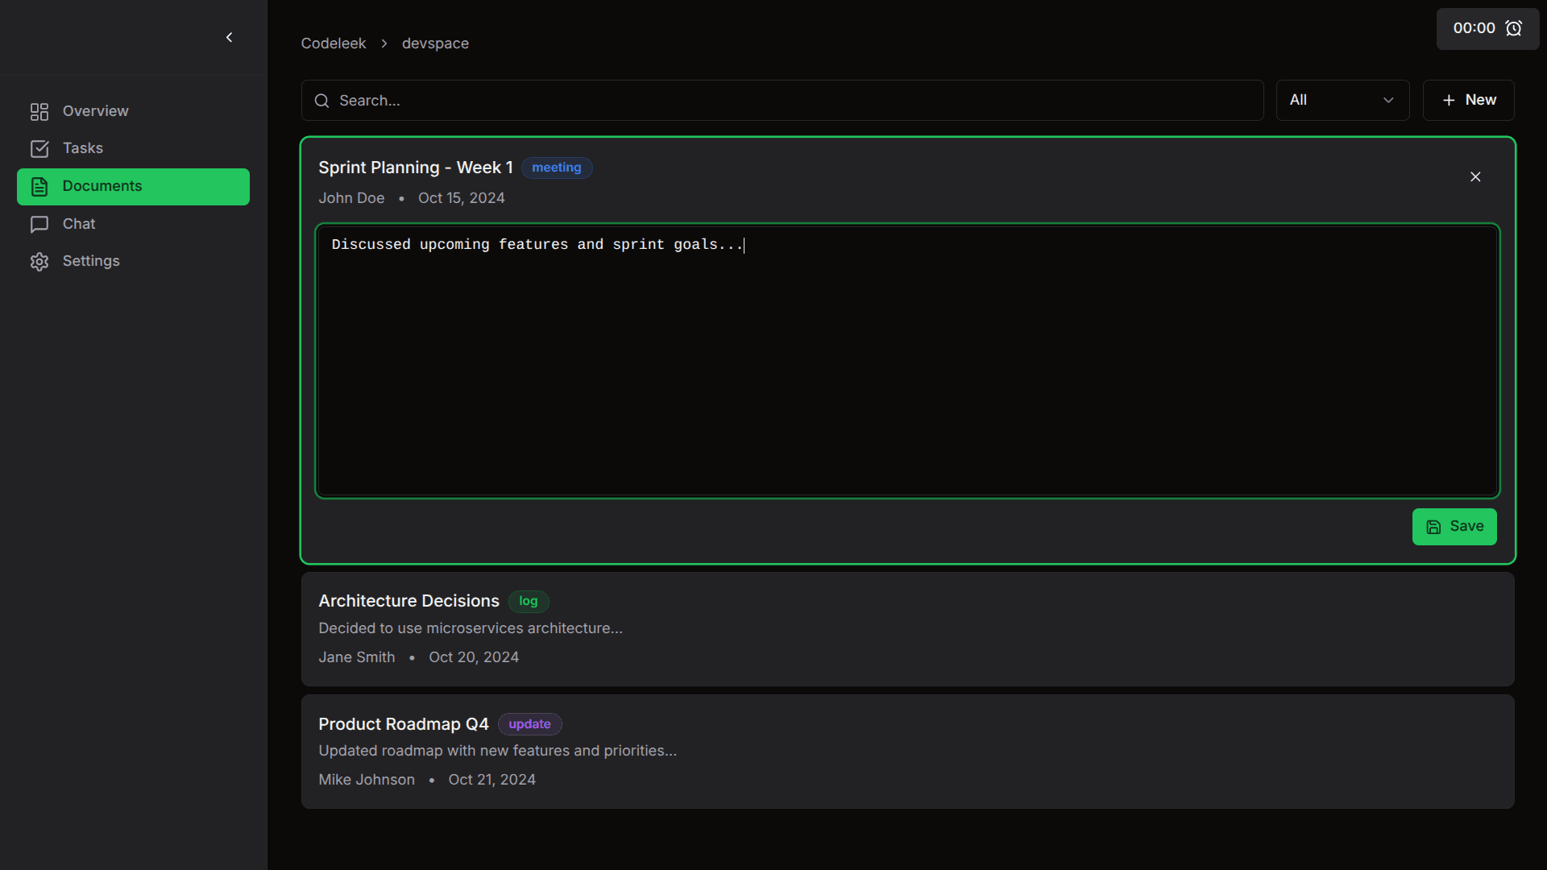1547x870 pixels.
Task: Open the Architecture Decisions document
Action: (907, 629)
